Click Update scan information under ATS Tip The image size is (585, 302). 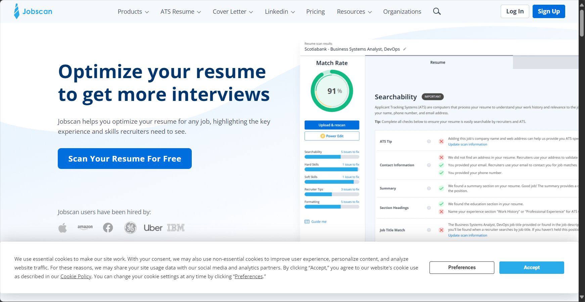[467, 144]
